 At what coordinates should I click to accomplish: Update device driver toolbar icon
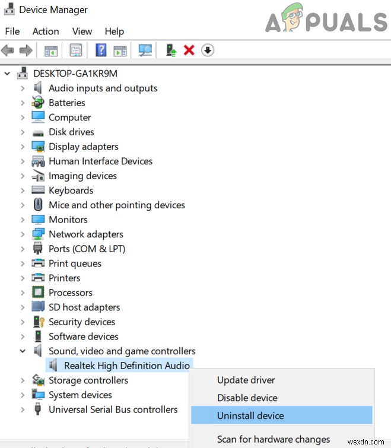(x=171, y=50)
